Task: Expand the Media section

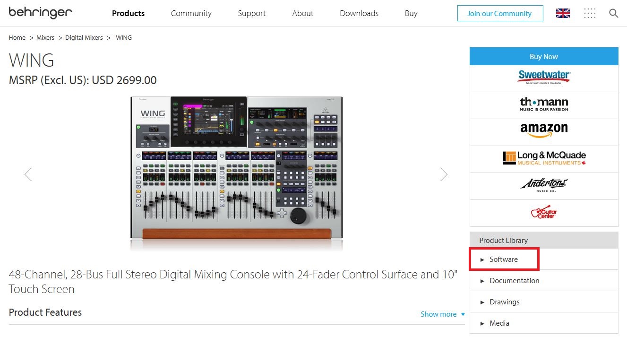Action: 544,323
